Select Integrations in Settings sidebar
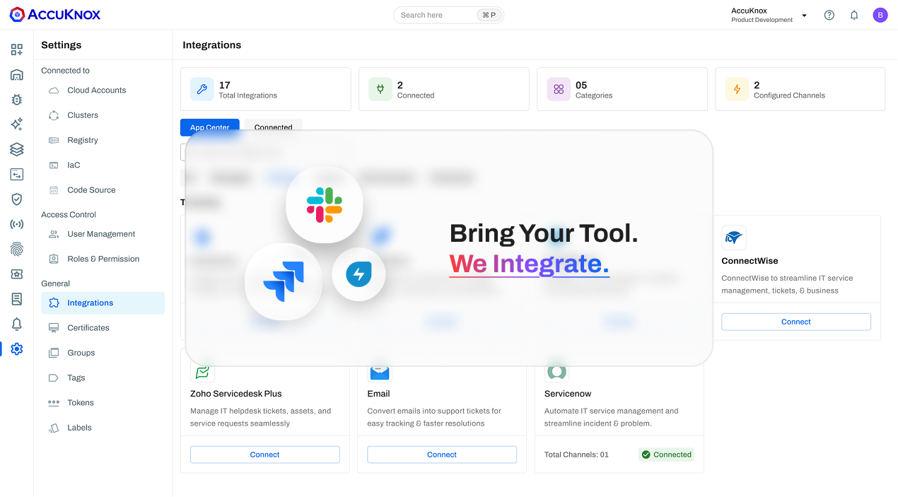Screen dimensions: 898x497 pyautogui.click(x=103, y=303)
